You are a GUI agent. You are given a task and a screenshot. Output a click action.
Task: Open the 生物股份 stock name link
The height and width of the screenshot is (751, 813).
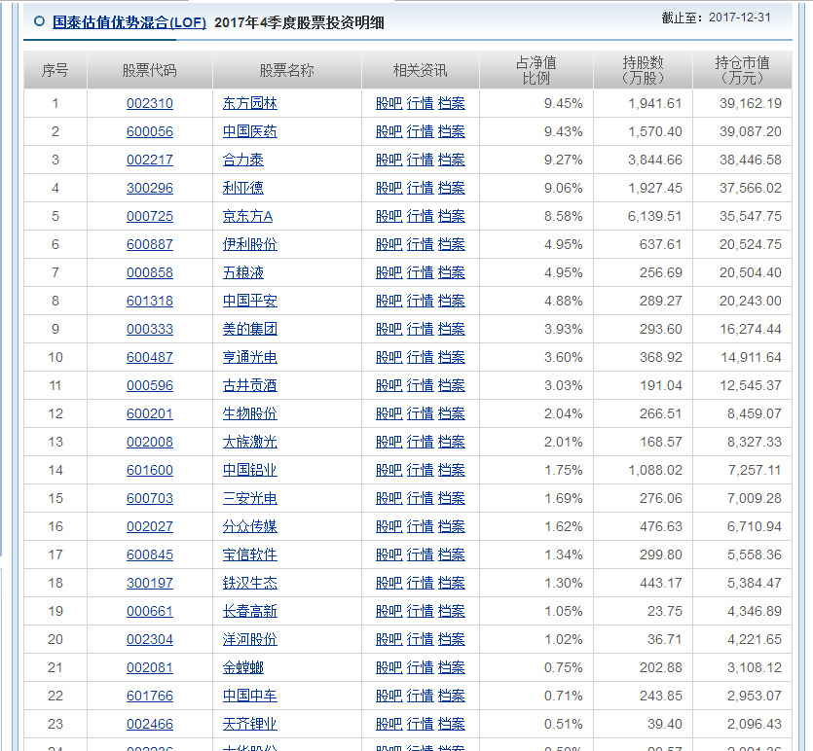250,413
